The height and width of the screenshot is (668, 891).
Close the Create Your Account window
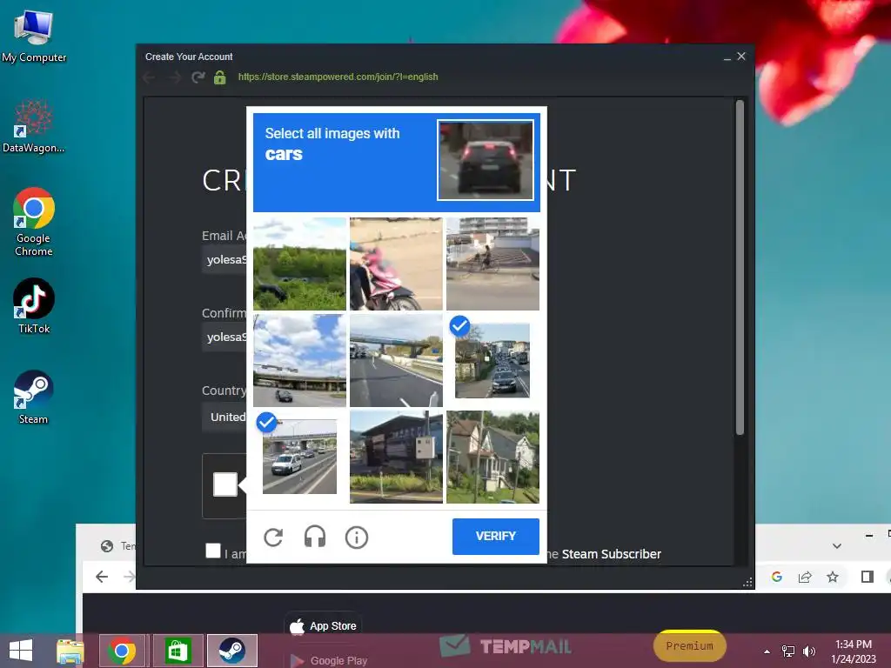tap(741, 57)
